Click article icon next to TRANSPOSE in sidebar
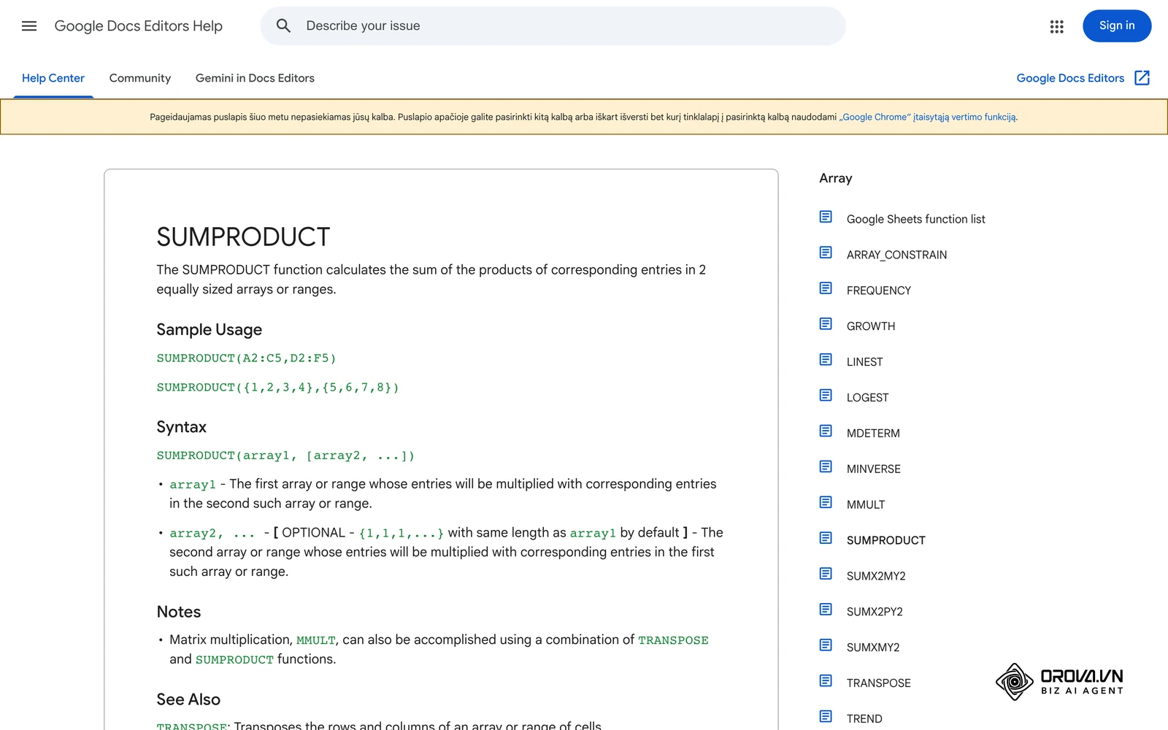The width and height of the screenshot is (1168, 730). pyautogui.click(x=826, y=682)
